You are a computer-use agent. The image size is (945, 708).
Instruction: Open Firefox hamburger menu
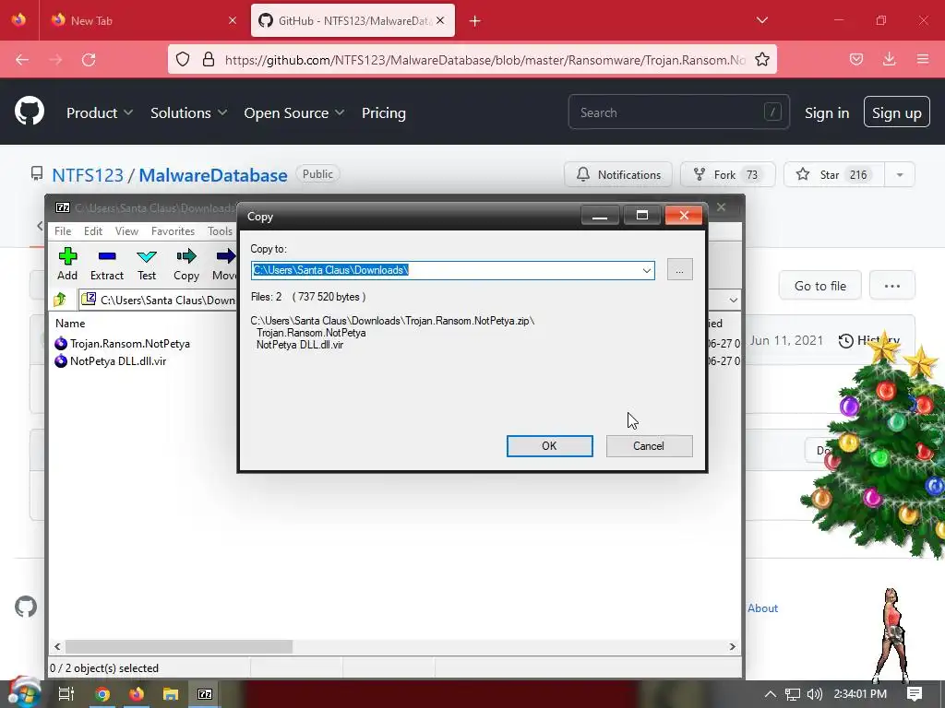click(923, 59)
